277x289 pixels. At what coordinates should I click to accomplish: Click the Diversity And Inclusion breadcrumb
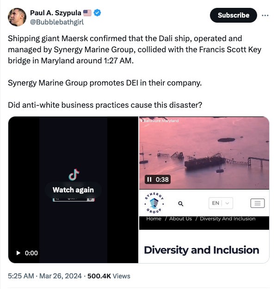pos(228,219)
